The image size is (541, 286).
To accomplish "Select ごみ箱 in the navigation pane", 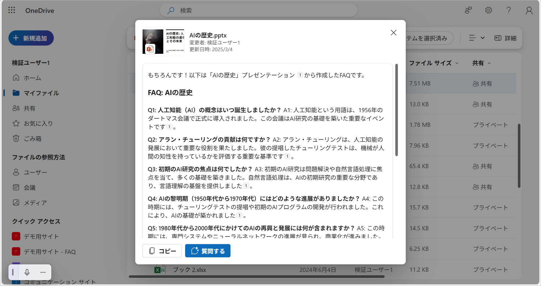I will coord(32,139).
